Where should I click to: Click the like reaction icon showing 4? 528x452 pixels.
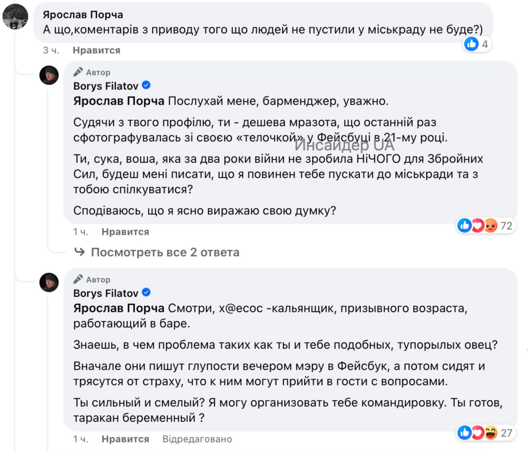click(x=471, y=44)
